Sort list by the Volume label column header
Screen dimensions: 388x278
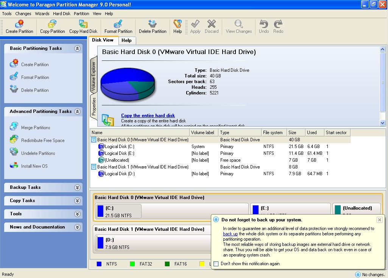(204, 133)
